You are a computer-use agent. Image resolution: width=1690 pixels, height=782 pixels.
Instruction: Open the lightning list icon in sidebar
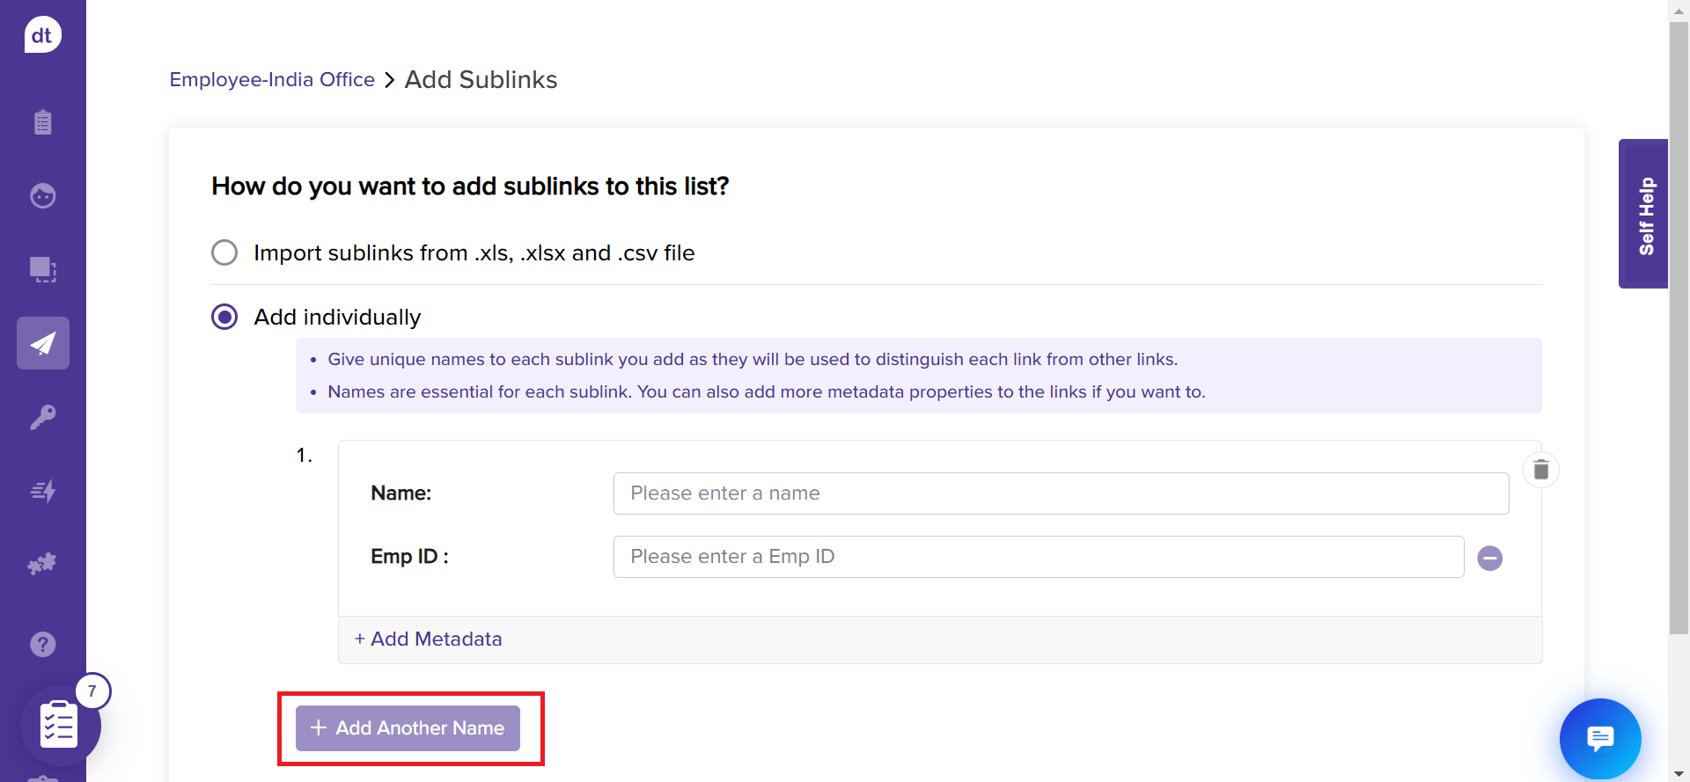(x=42, y=491)
